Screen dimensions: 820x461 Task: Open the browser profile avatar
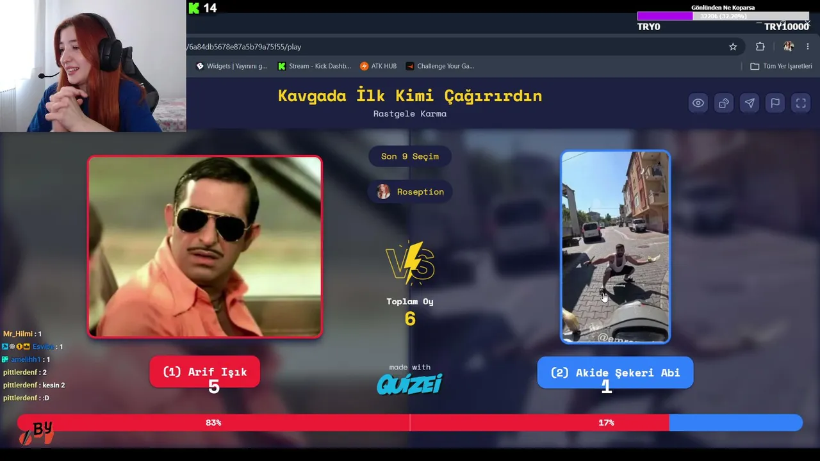click(789, 47)
